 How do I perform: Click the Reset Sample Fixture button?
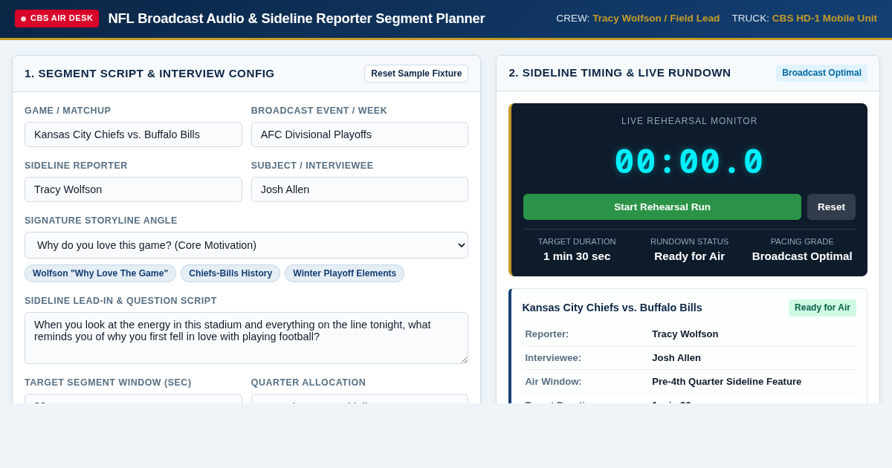click(416, 74)
